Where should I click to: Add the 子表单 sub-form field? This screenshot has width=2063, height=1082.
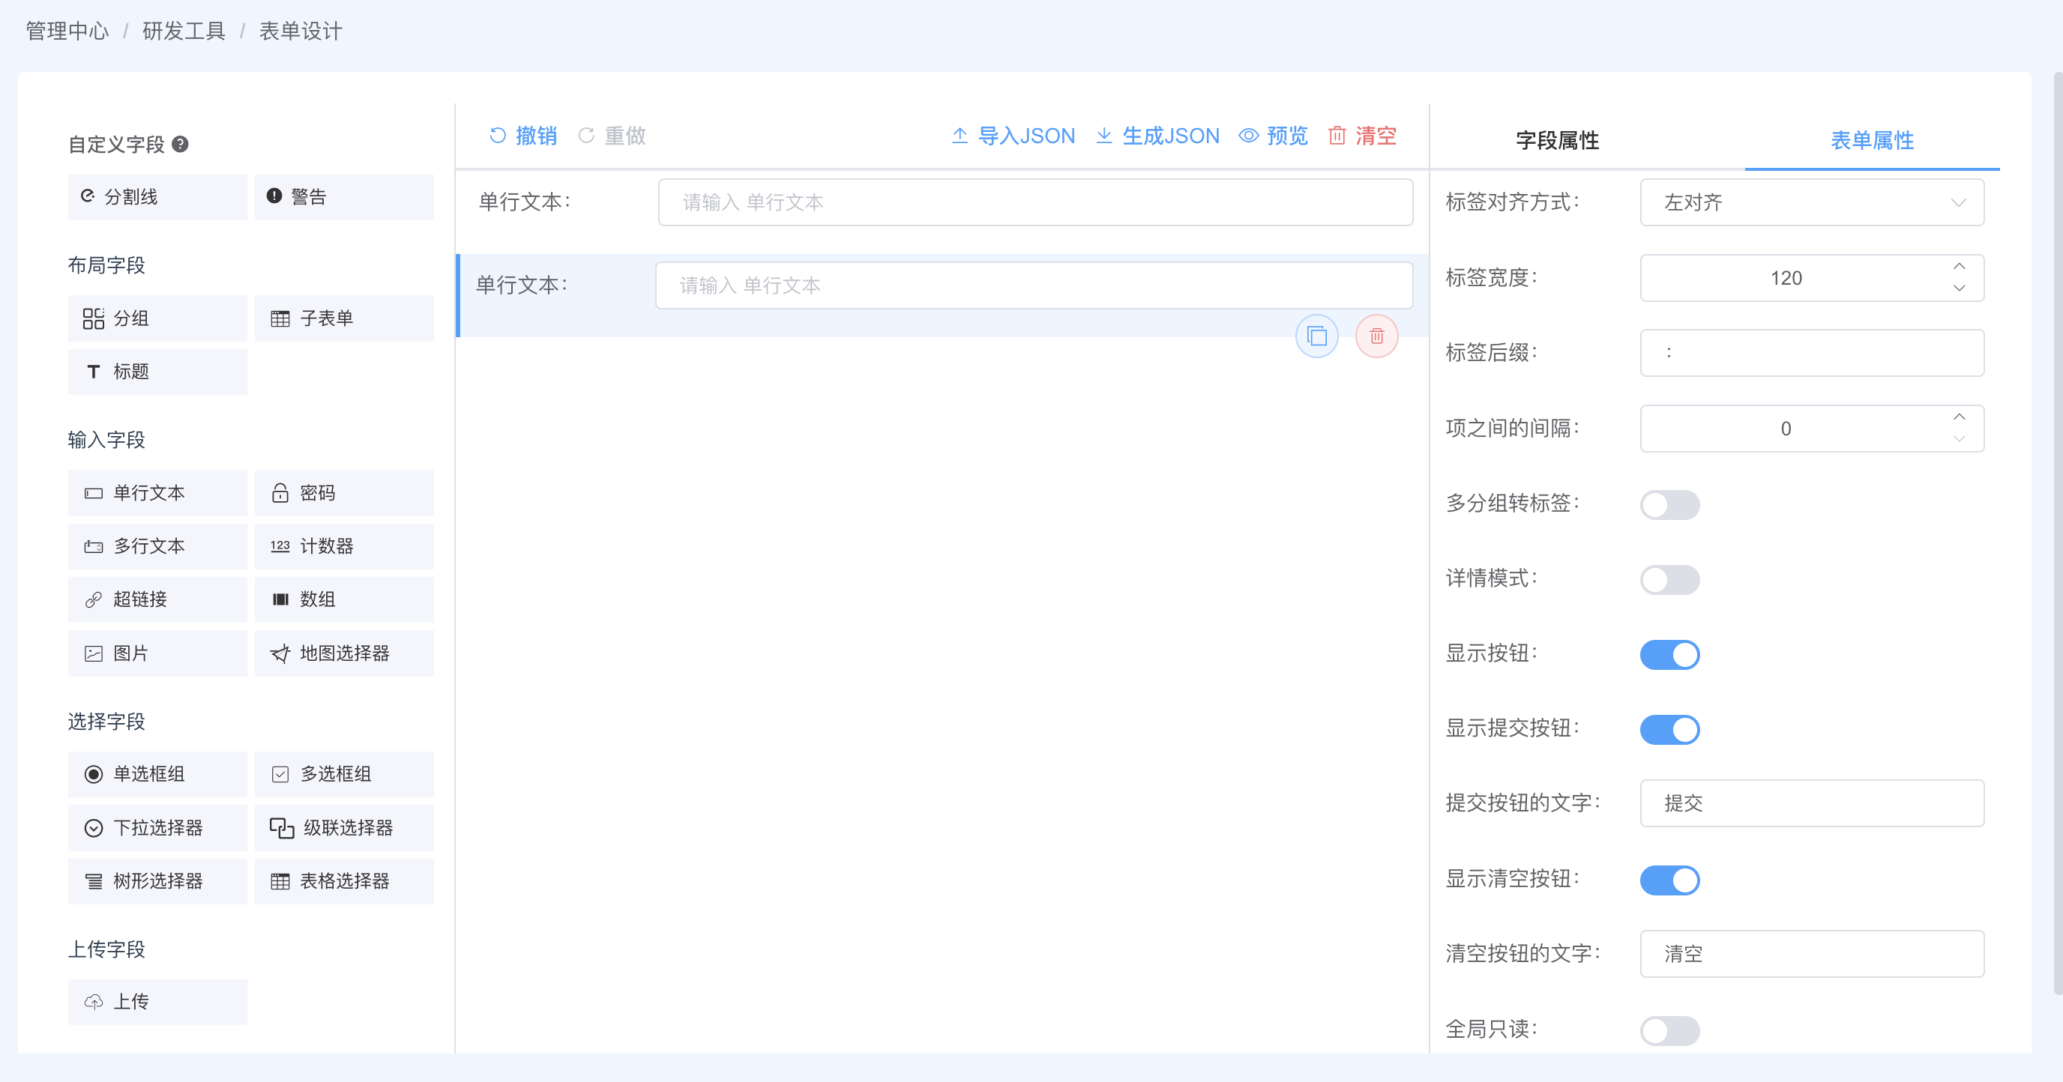pos(343,318)
